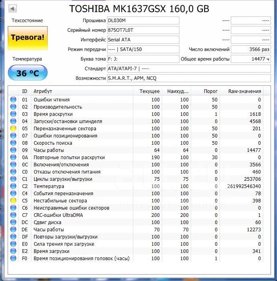Click the serial number field 875OT7L0T
This screenshot has height=281, width=277.
[143, 30]
